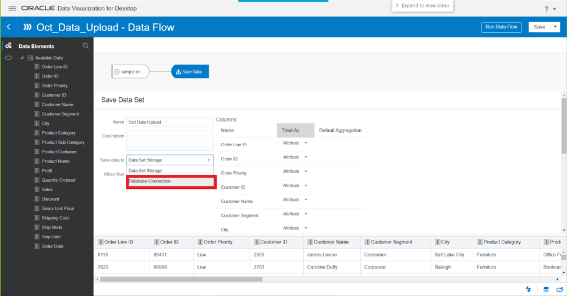567x296 pixels.
Task: Click the cell Raleigh
Action: pyautogui.click(x=442, y=267)
